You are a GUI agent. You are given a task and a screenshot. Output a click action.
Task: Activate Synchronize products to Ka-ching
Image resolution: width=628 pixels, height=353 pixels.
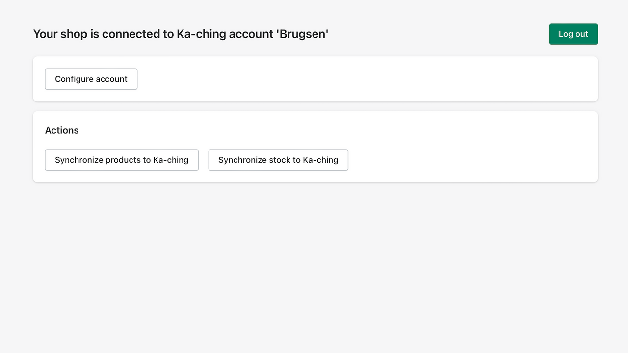click(122, 160)
